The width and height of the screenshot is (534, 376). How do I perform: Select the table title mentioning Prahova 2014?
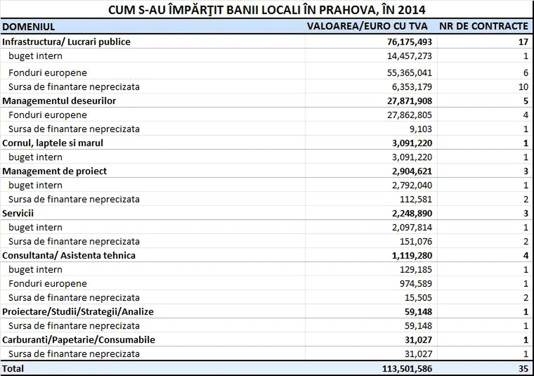(268, 10)
